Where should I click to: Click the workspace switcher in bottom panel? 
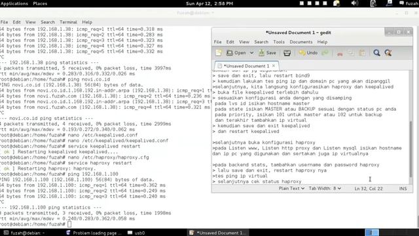coord(372,233)
